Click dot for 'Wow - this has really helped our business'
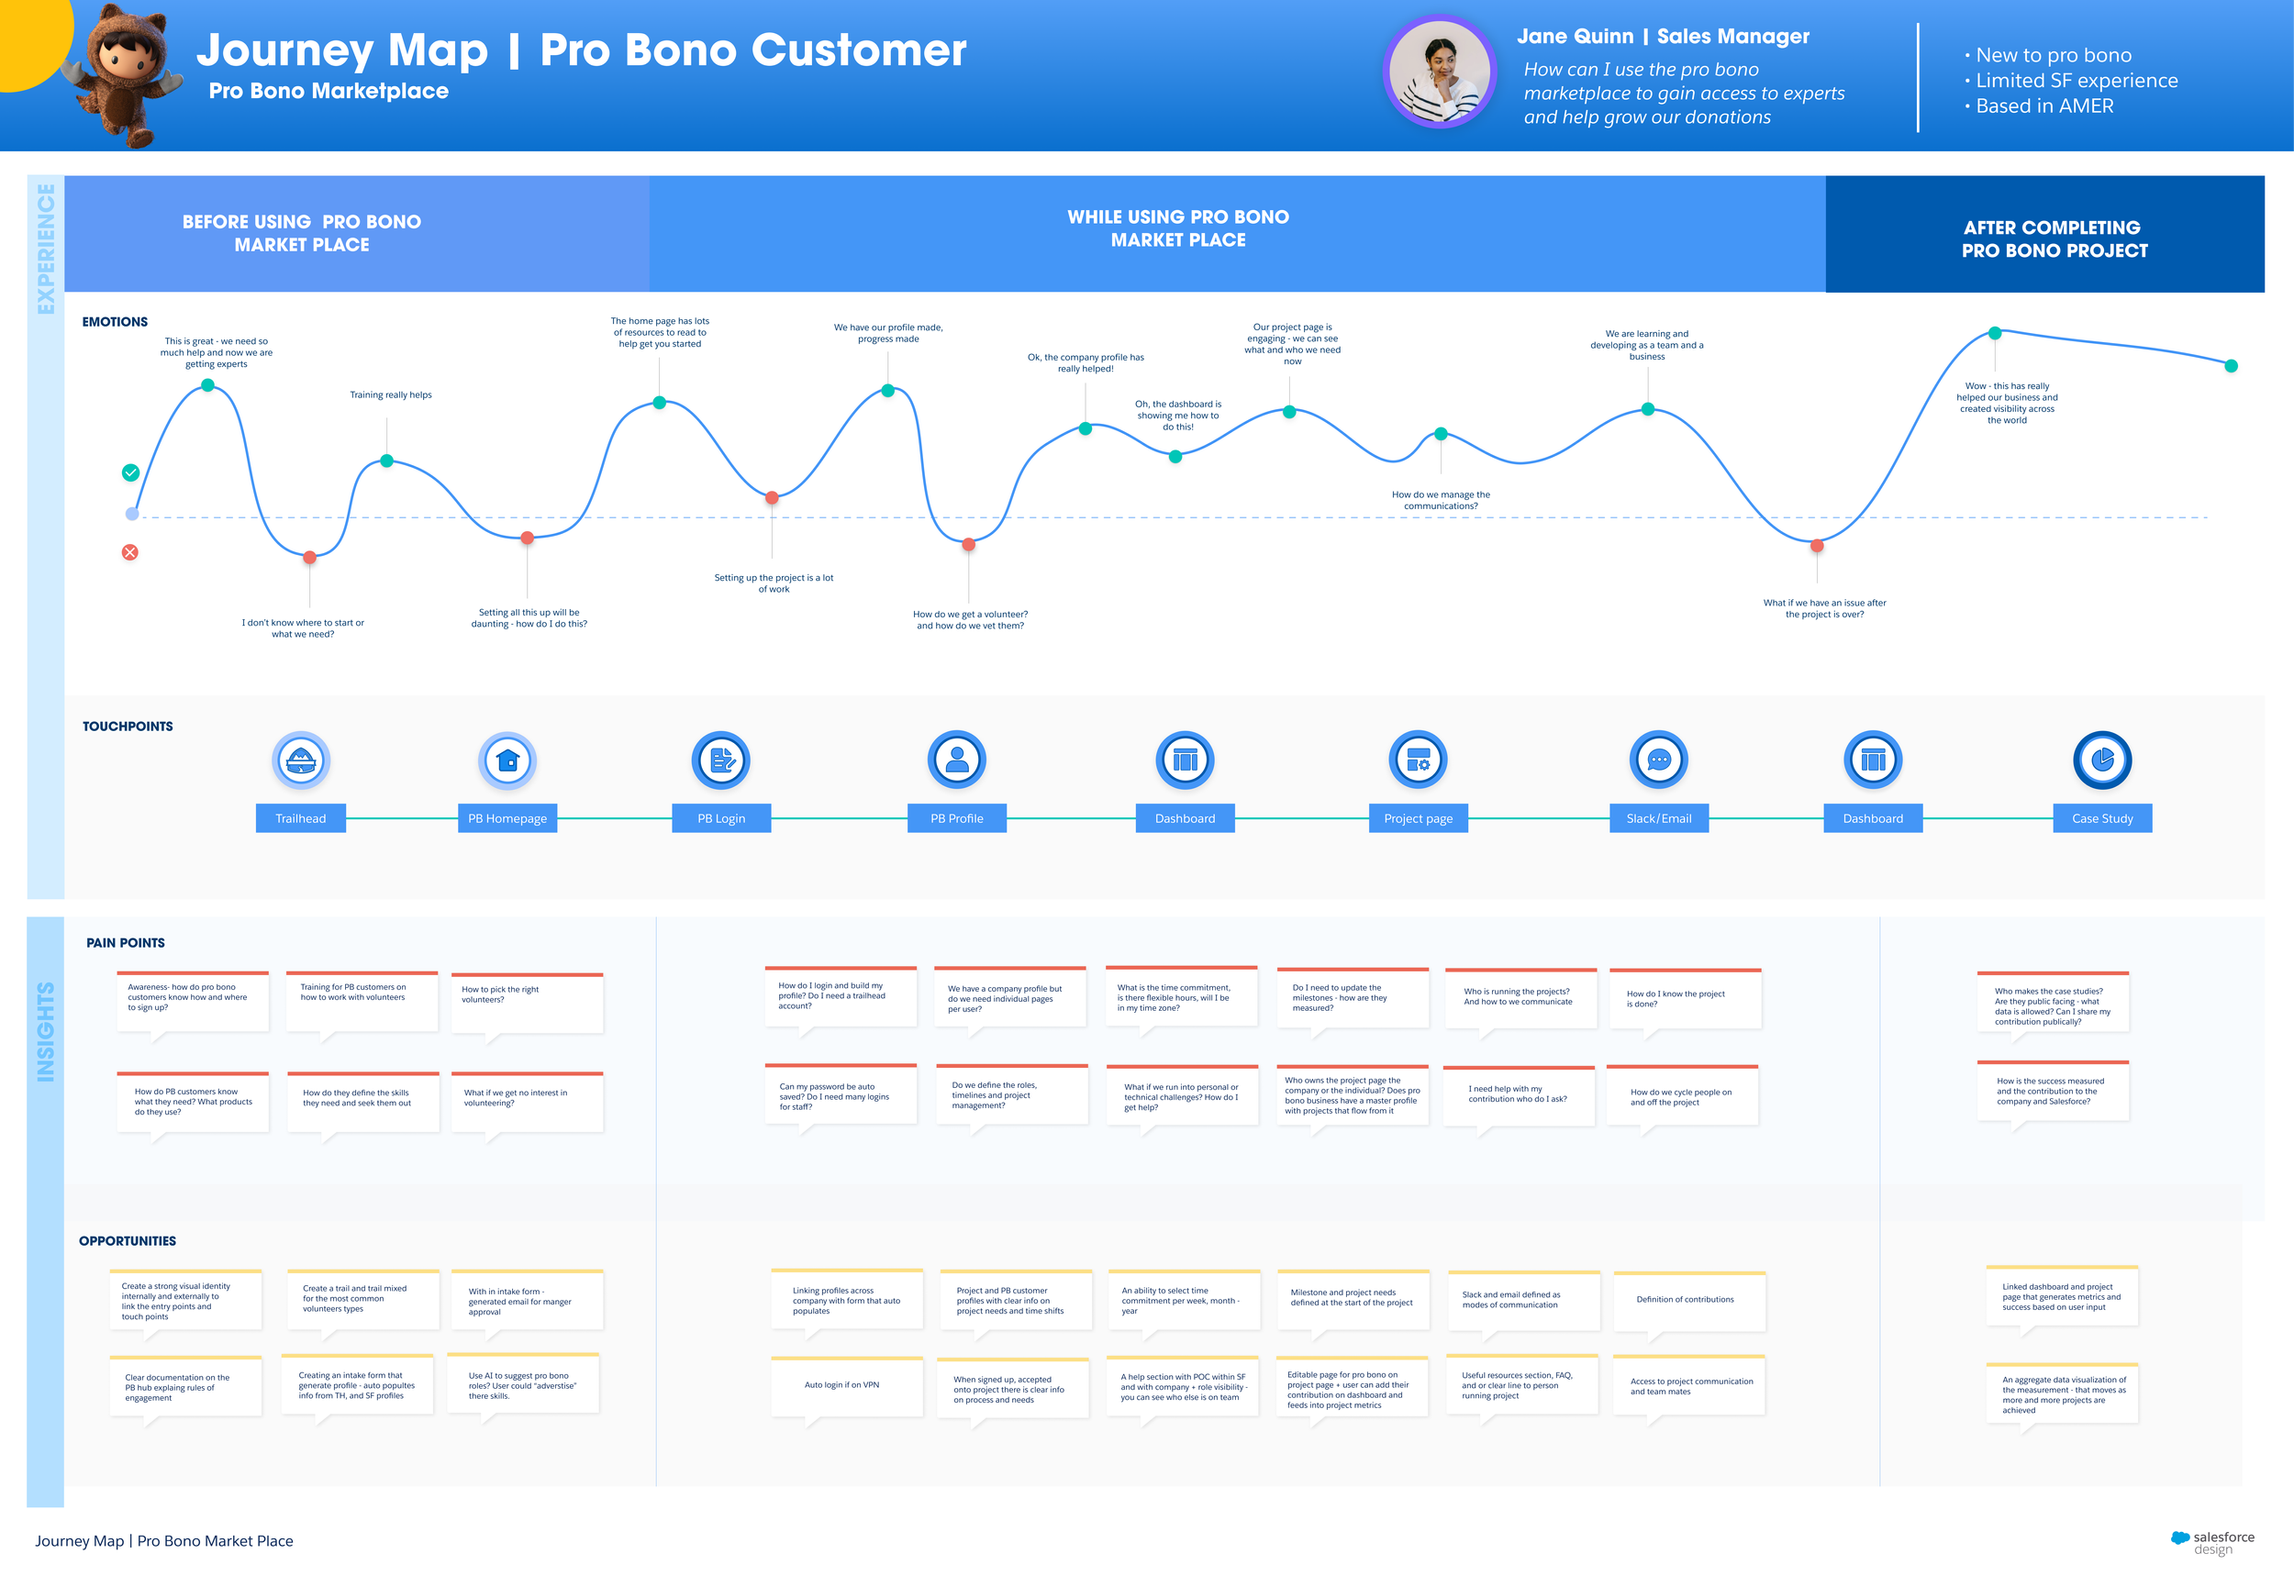Screen dimensions: 2294x1587 point(1995,333)
